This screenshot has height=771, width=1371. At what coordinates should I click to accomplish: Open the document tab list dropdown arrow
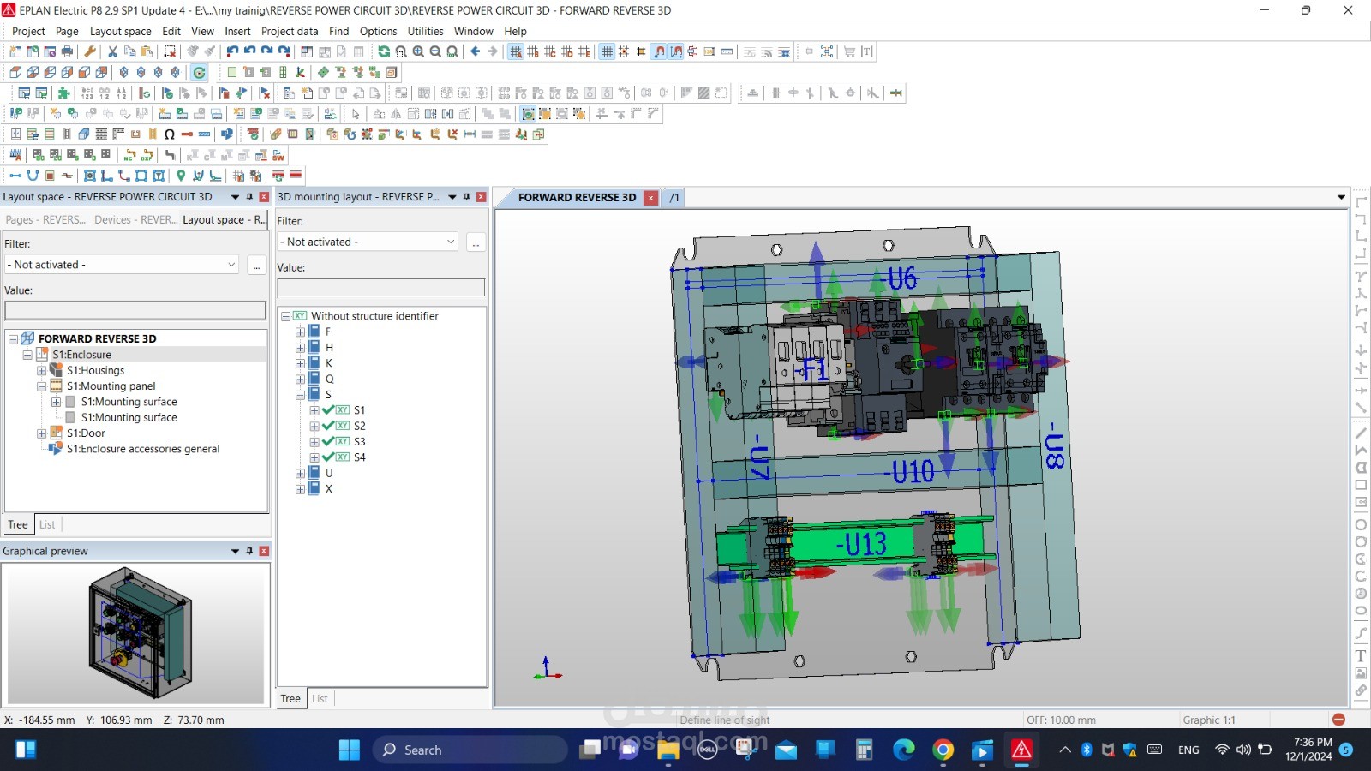point(1341,198)
